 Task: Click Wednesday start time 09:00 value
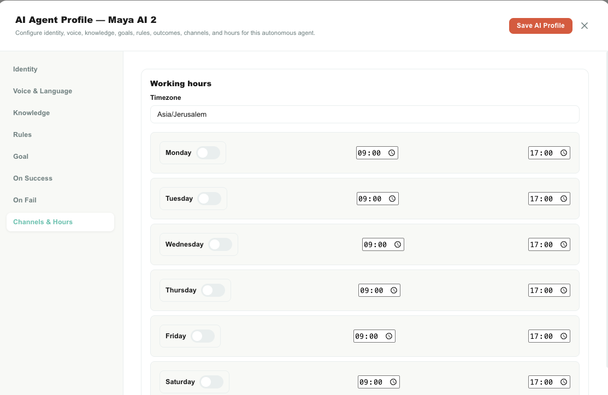pyautogui.click(x=375, y=244)
